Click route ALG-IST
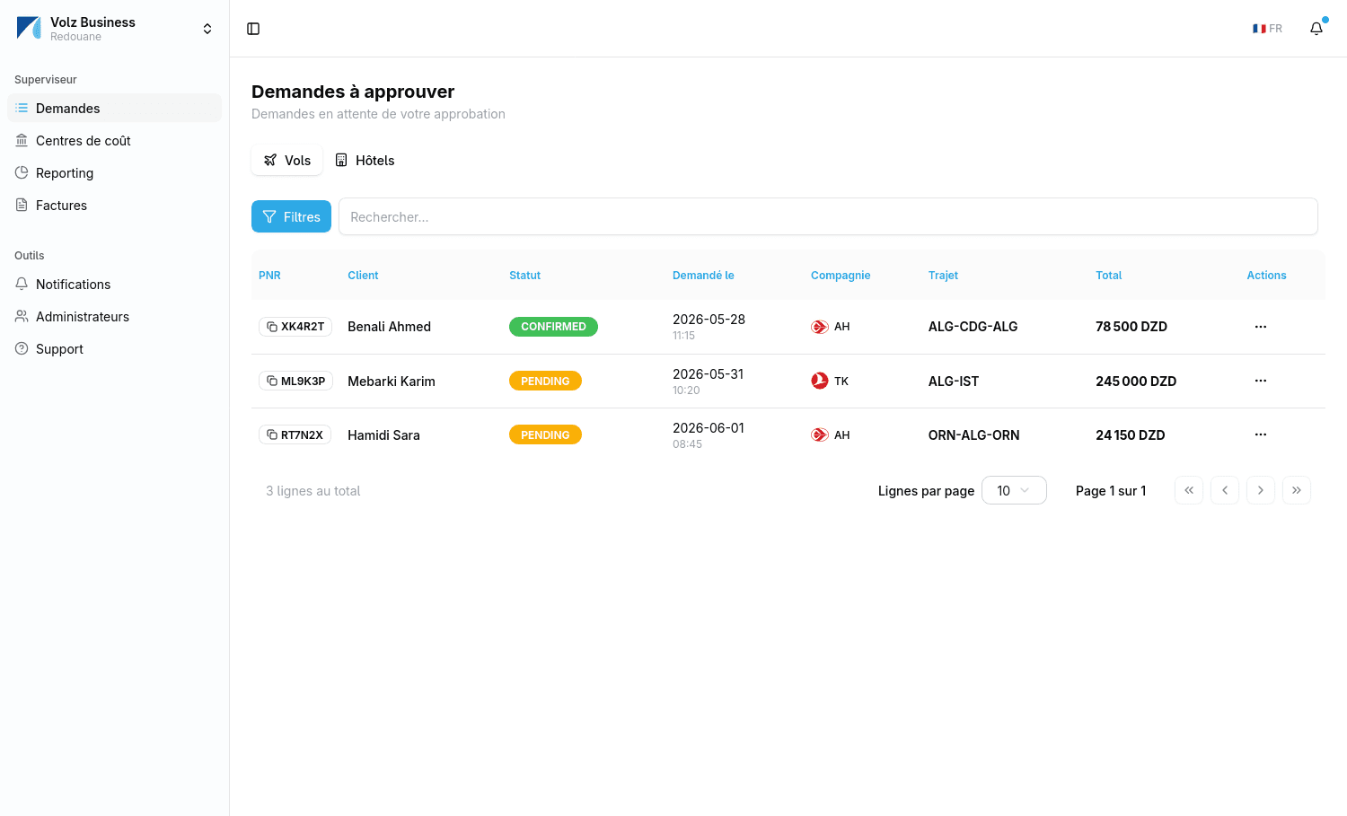 tap(954, 382)
